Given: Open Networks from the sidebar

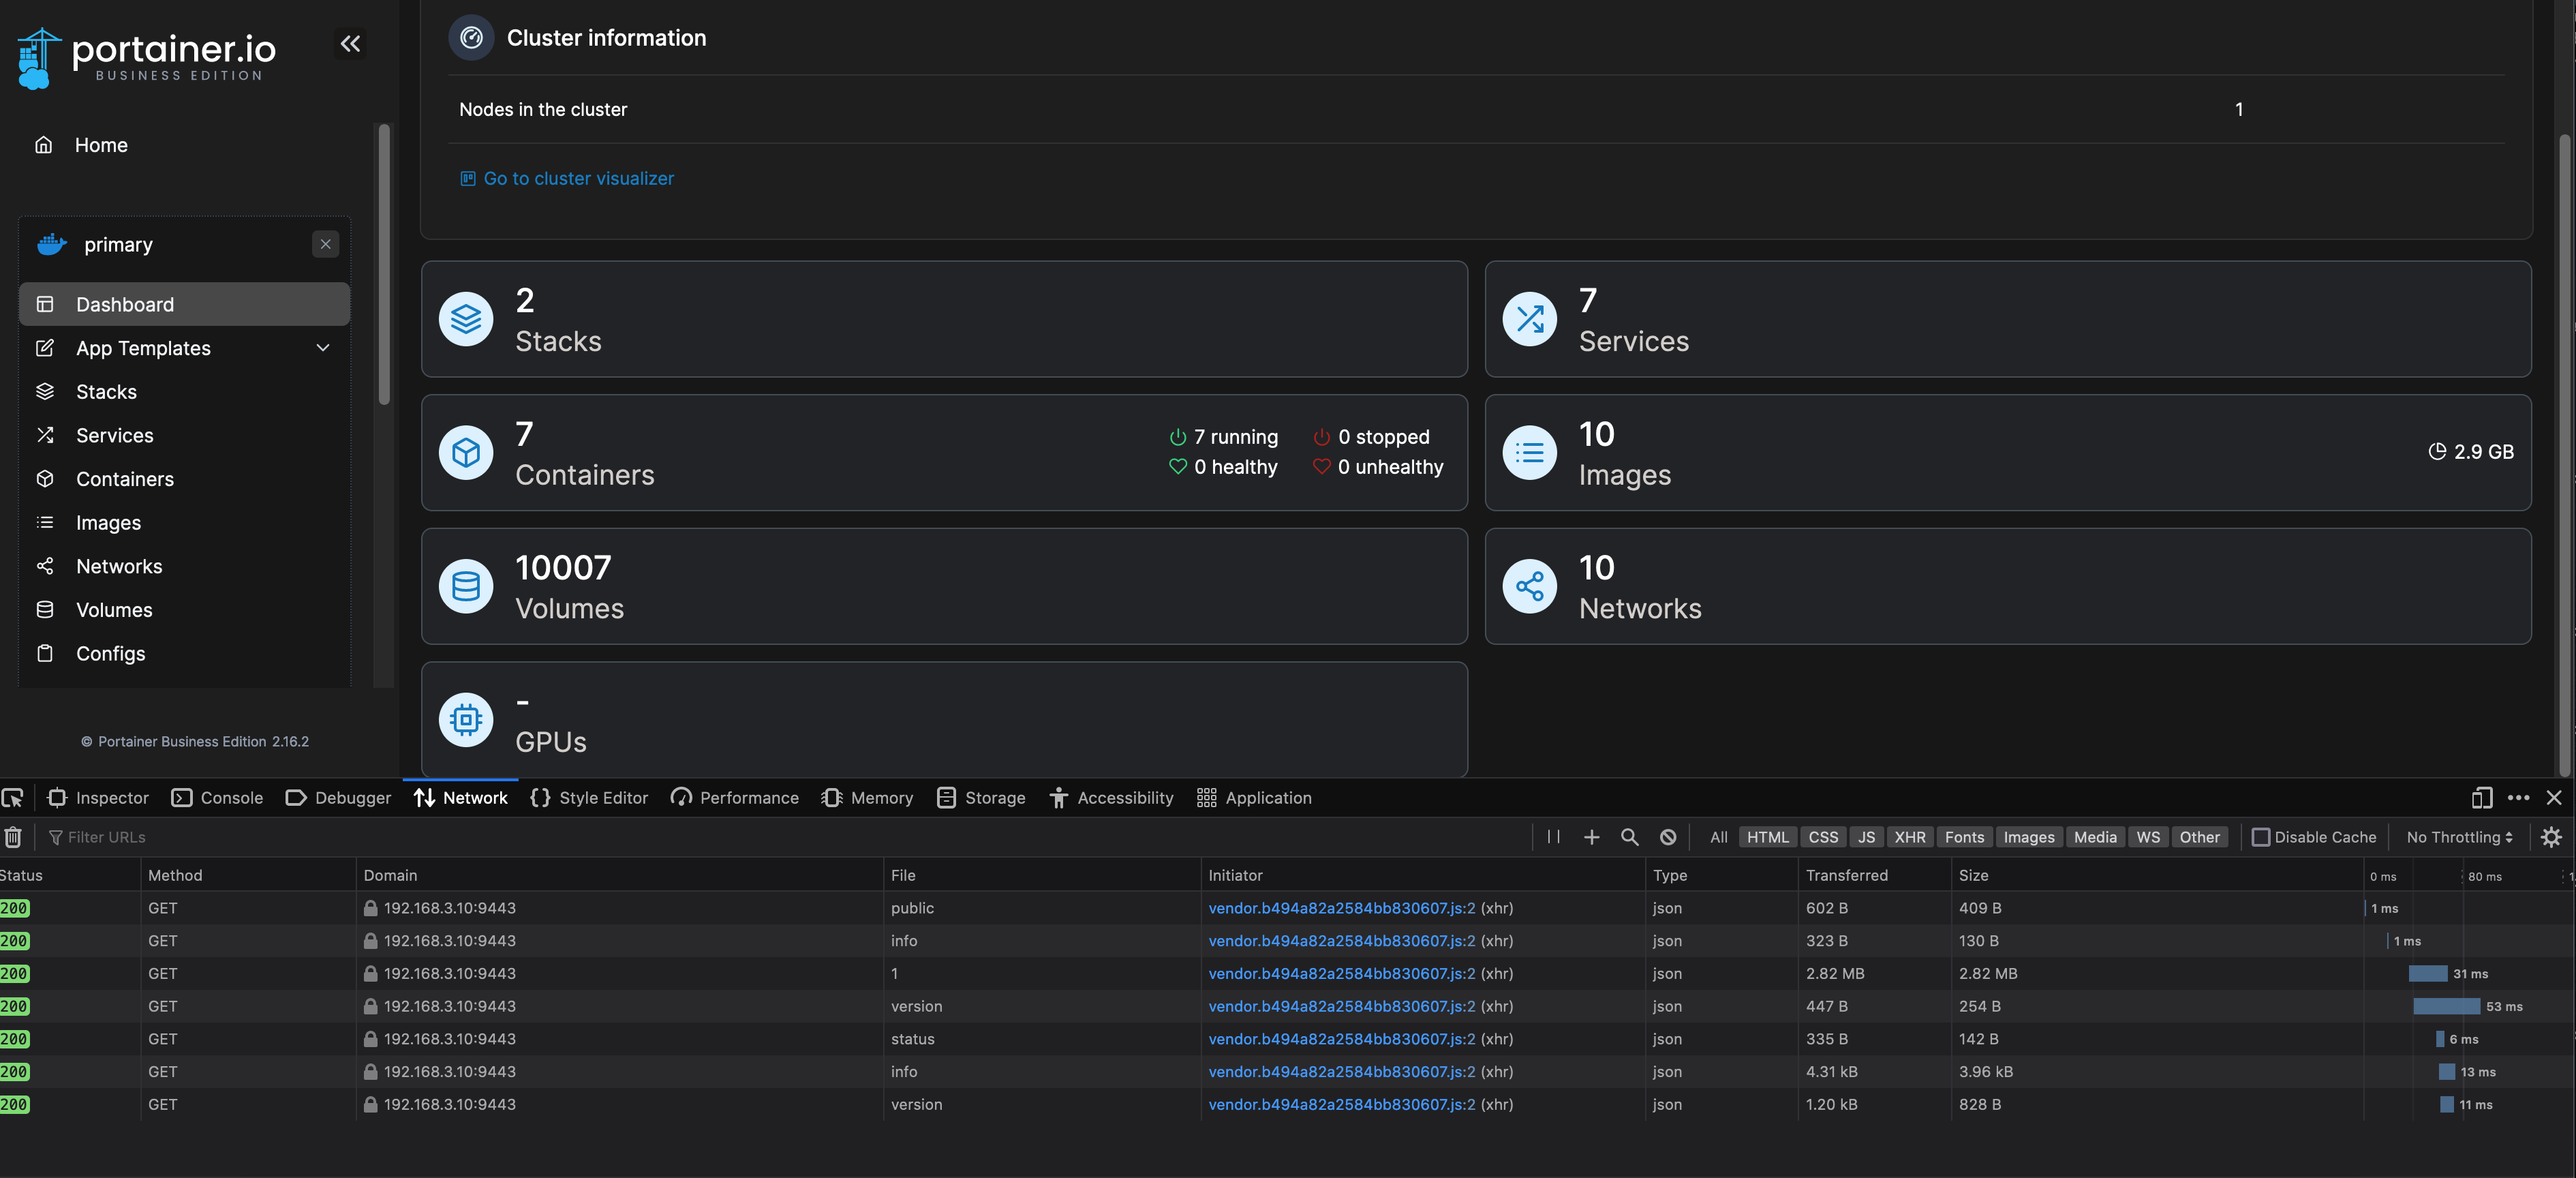Looking at the screenshot, I should click(185, 566).
